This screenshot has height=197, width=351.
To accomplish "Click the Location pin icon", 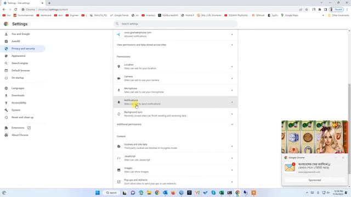I will [x=118, y=67].
